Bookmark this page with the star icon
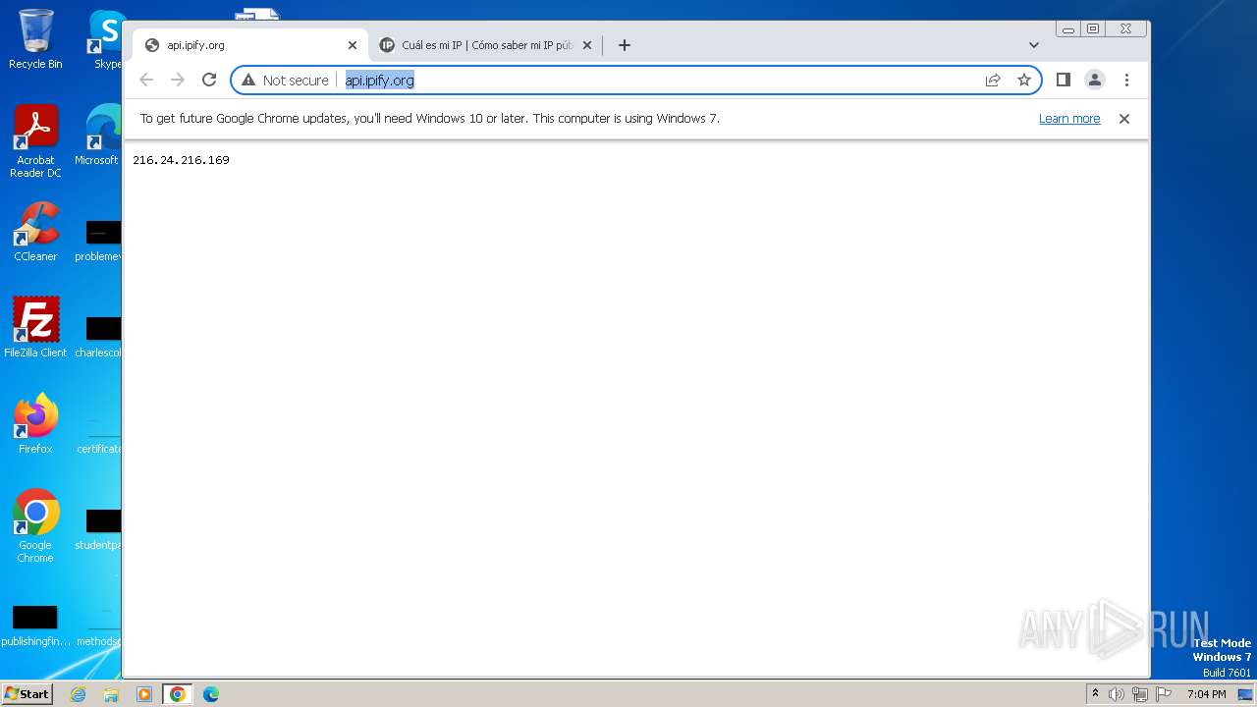This screenshot has height=707, width=1257. point(1024,80)
